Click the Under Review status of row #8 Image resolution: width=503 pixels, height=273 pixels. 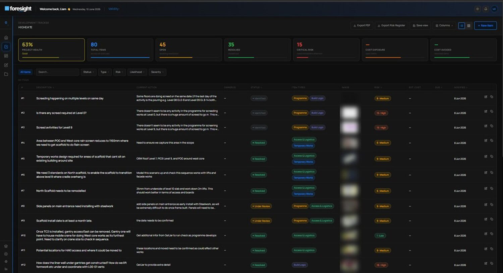pyautogui.click(x=261, y=206)
